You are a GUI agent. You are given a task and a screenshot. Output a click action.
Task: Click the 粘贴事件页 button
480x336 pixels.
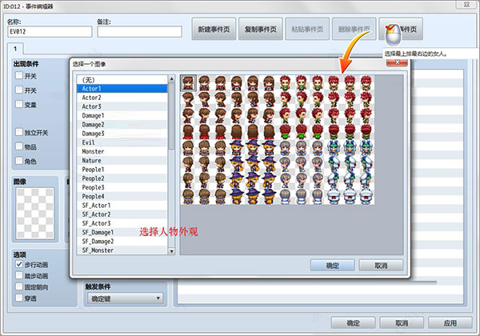click(307, 29)
